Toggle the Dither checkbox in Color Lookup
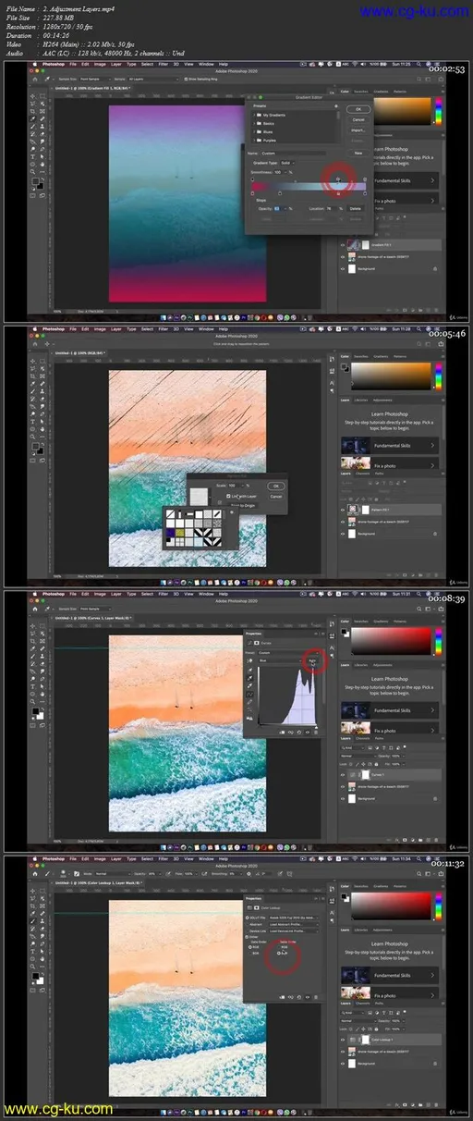 tap(247, 937)
